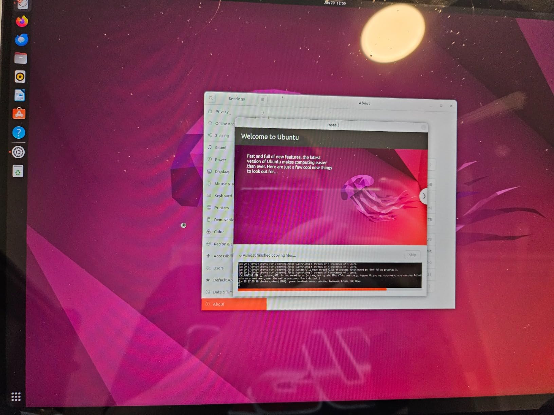Click the Skip button in installer
The image size is (554, 415).
(412, 255)
